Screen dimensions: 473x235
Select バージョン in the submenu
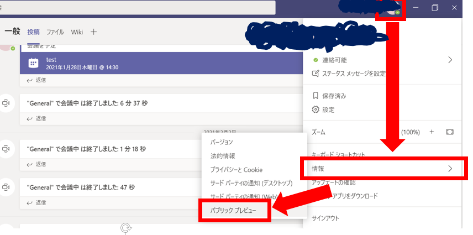click(222, 142)
